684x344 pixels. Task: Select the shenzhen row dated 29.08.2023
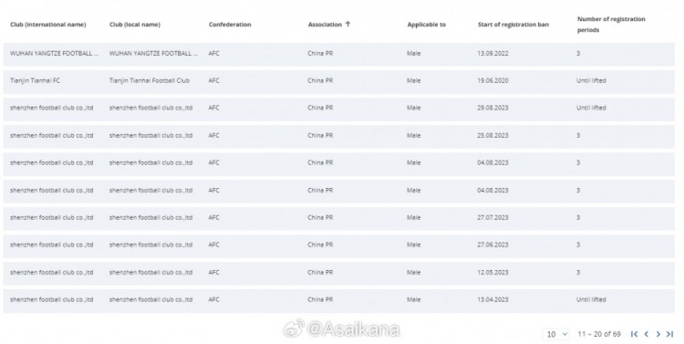click(x=339, y=108)
